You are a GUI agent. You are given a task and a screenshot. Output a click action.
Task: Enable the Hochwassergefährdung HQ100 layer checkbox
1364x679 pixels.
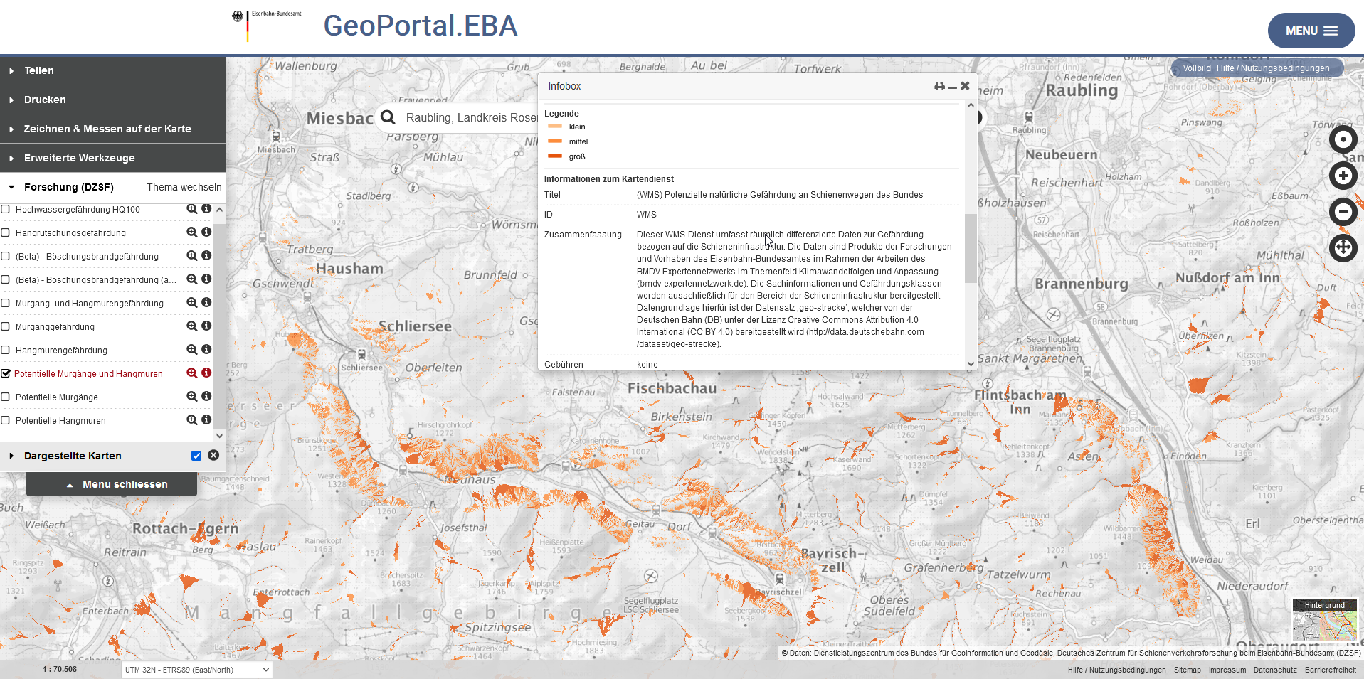(6, 210)
